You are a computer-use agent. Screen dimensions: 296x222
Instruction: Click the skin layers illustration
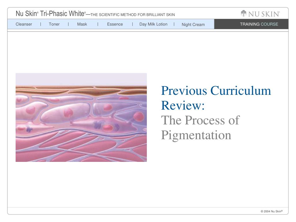pyautogui.click(x=81, y=117)
